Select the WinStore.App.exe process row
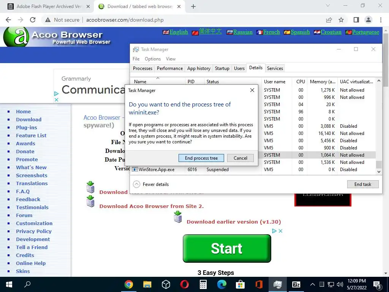Viewport: 389px width, 292px height. click(253, 169)
